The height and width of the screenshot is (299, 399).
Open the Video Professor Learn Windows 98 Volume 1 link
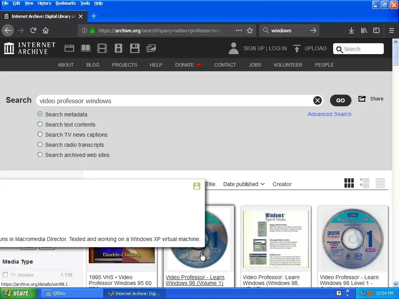pos(195,280)
